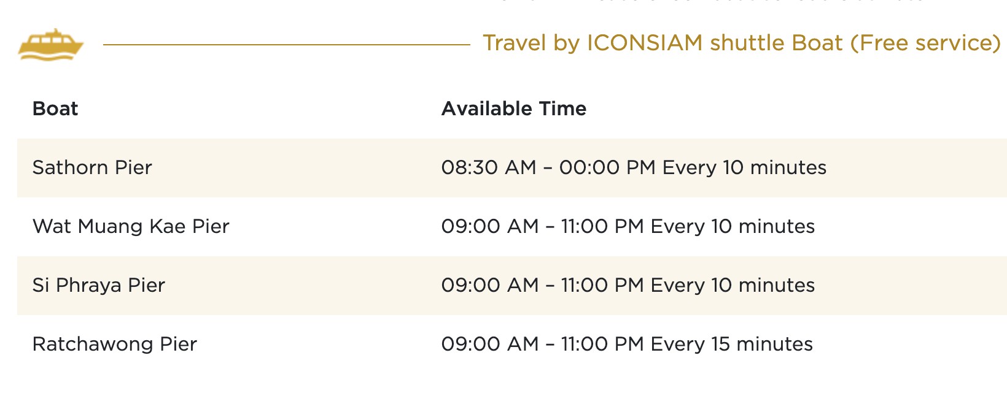Click "Every 10 minutes" in Si Phraya row
The height and width of the screenshot is (396, 1007).
coord(733,285)
